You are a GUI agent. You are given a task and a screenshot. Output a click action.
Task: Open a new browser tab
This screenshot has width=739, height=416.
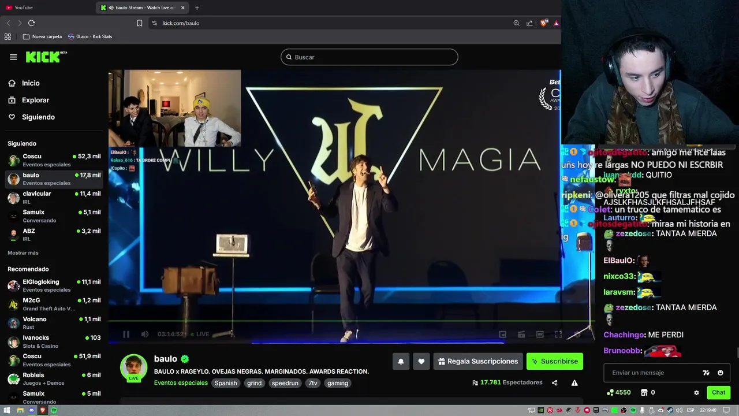click(197, 8)
